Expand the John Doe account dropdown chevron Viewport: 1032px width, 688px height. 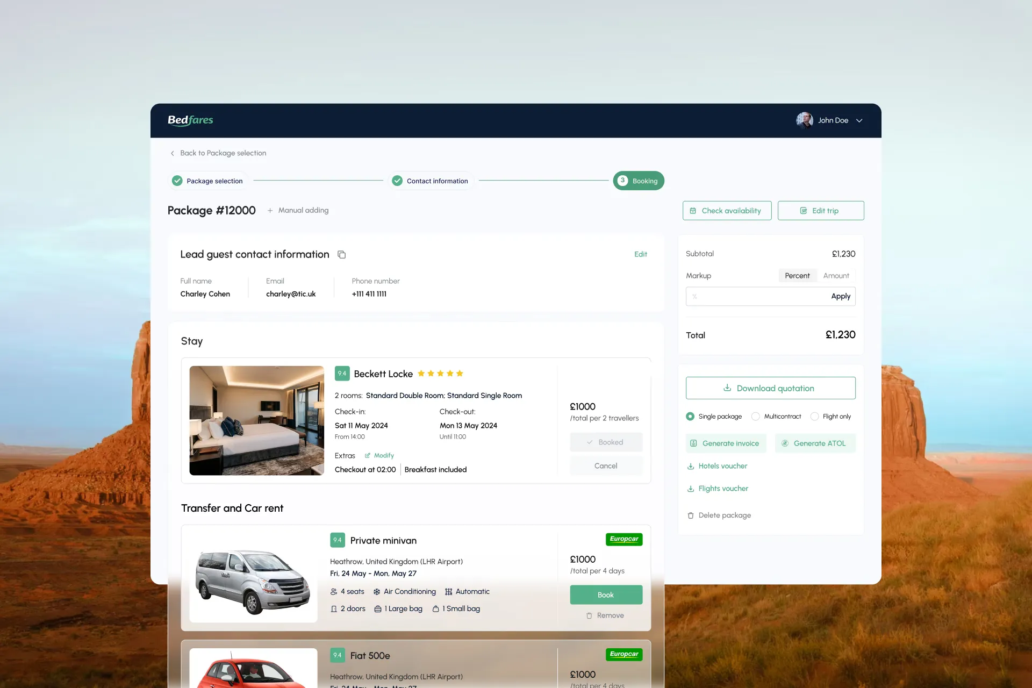(x=859, y=120)
